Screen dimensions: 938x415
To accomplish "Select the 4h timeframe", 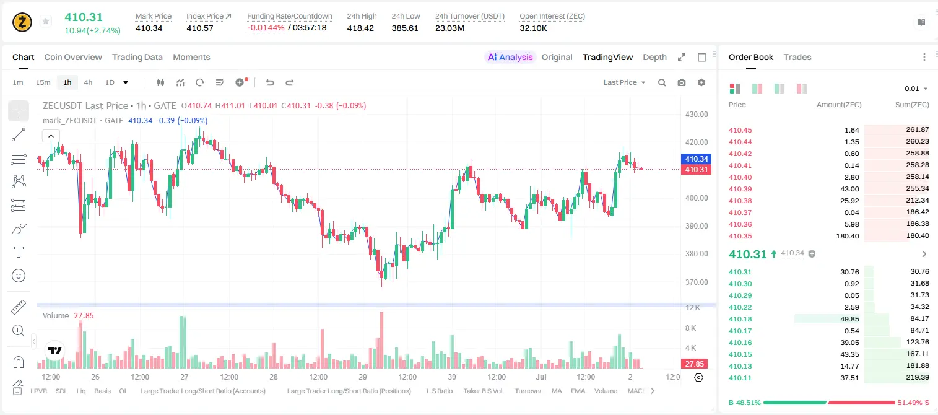I will click(x=88, y=82).
